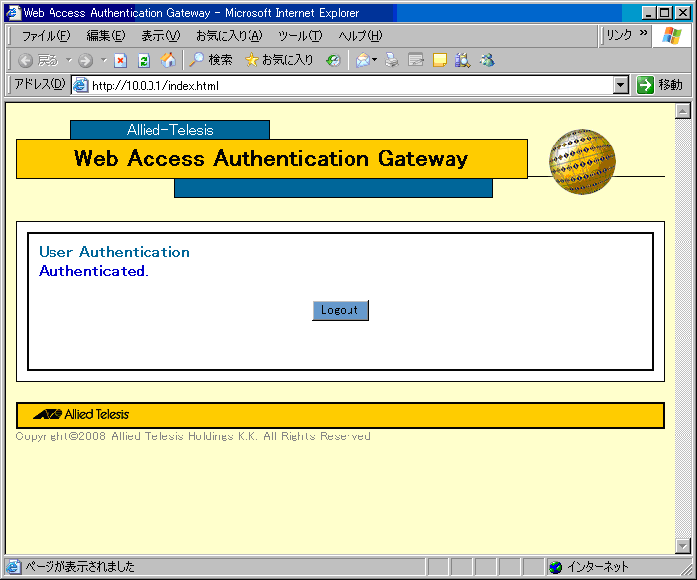The image size is (697, 580).
Task: Click the Back arrow toolbar icon
Action: 25,60
